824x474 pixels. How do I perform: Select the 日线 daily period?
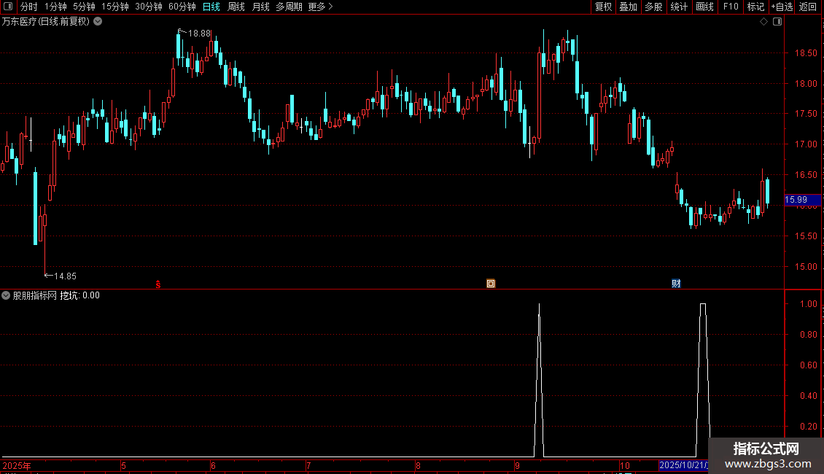[x=211, y=7]
